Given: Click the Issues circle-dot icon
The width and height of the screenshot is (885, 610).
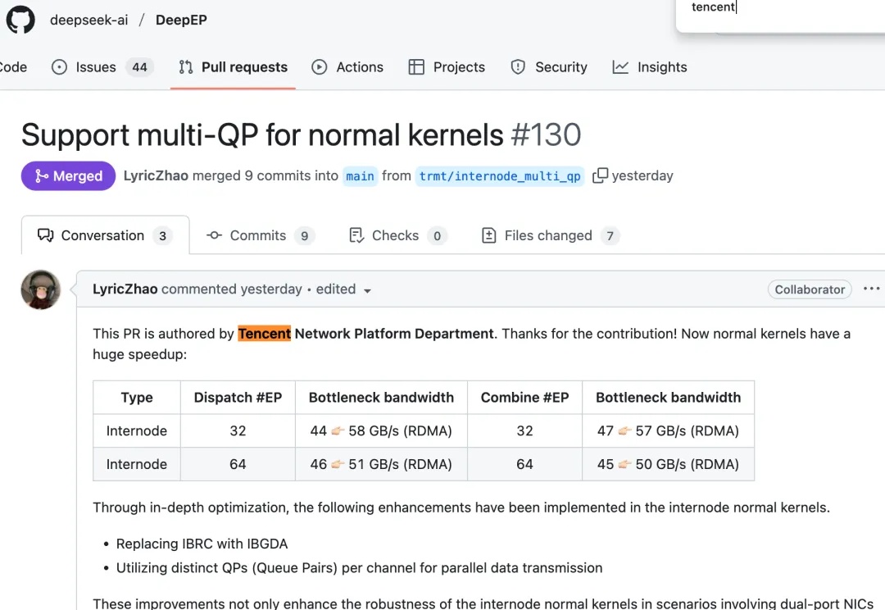Looking at the screenshot, I should tap(59, 67).
